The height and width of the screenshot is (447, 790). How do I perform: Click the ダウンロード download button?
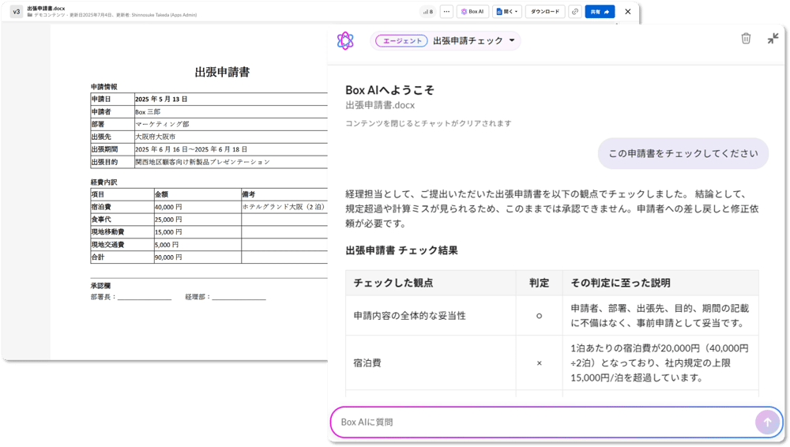pyautogui.click(x=545, y=12)
